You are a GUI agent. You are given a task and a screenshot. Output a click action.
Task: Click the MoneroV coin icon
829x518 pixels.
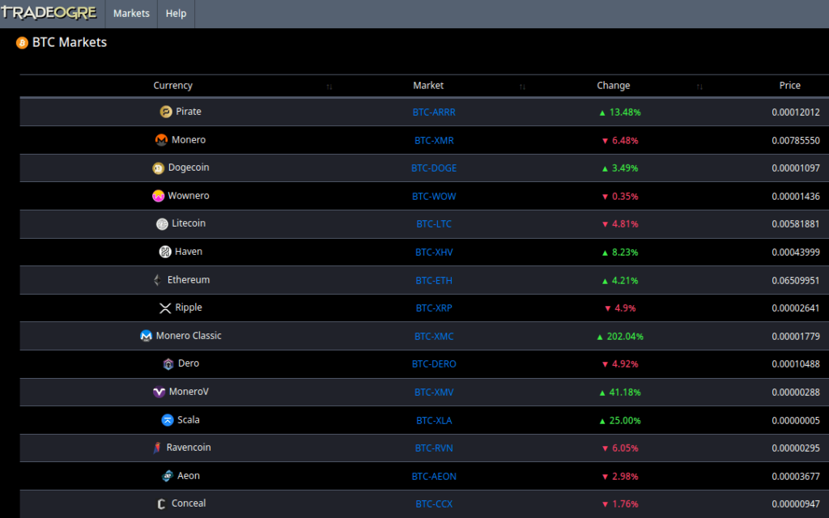click(x=159, y=393)
